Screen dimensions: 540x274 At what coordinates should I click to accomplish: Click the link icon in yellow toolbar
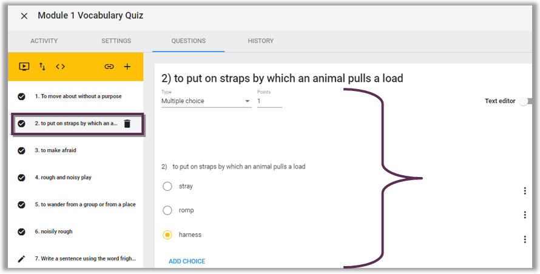(x=109, y=67)
